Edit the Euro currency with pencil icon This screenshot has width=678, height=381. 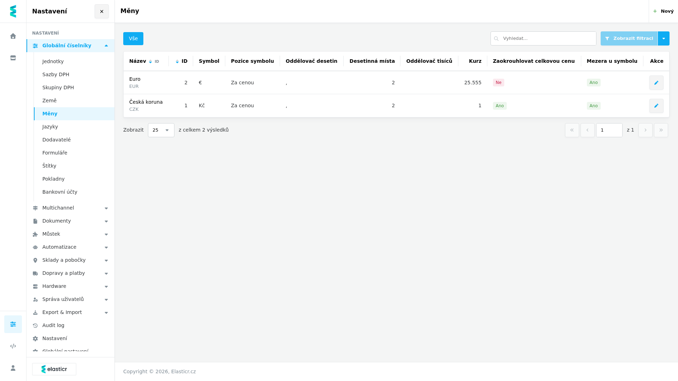(x=656, y=83)
